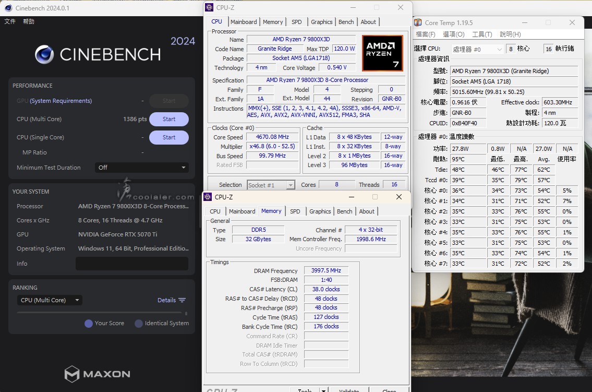
Task: Click the Cinebench app icon in title bar
Action: tap(8, 8)
